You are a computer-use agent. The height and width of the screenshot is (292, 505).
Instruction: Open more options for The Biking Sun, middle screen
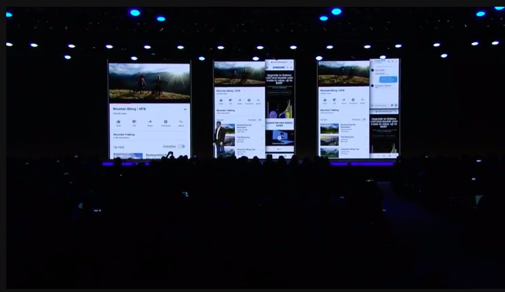click(262, 138)
